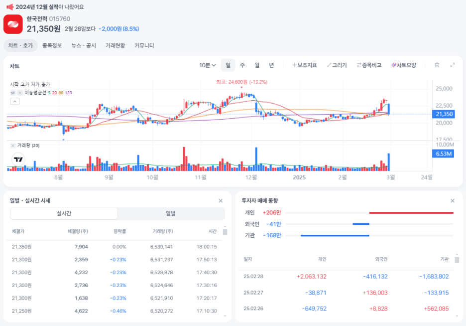Click the 기관 blue net-sell bar
The width and height of the screenshot is (466, 326).
[x=335, y=235]
